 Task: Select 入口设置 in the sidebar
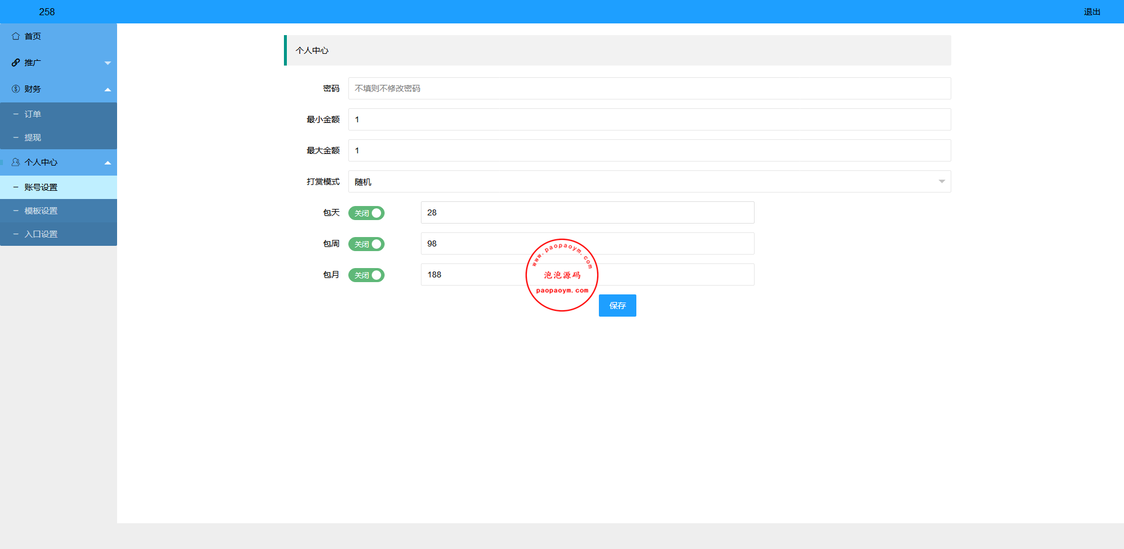41,234
